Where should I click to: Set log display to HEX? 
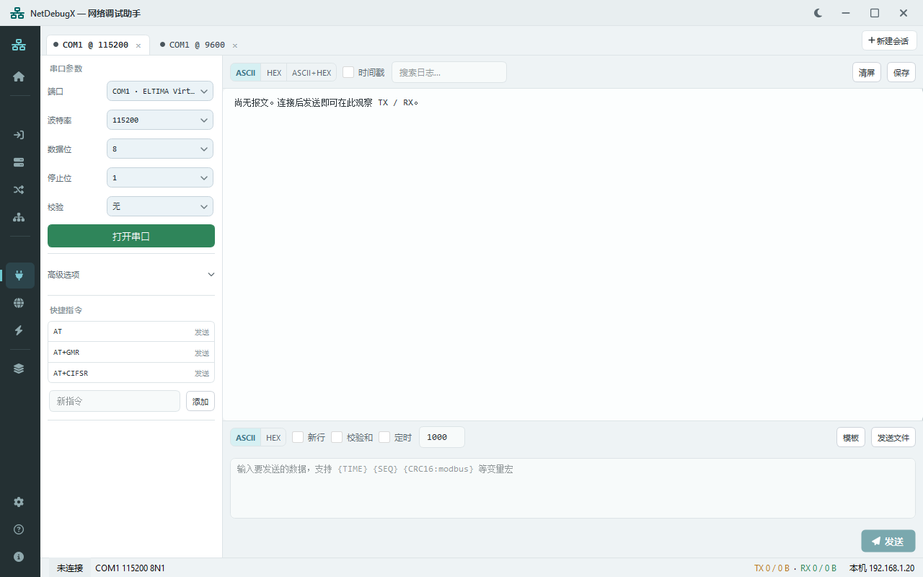pos(274,73)
